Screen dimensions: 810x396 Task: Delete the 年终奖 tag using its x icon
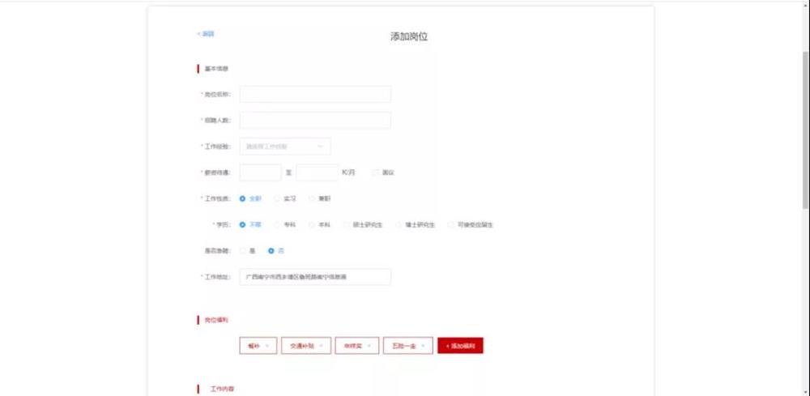[369, 346]
